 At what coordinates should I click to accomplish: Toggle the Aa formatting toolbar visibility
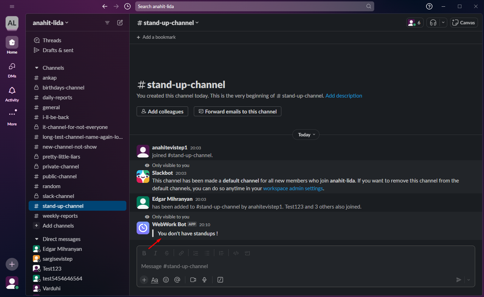[x=155, y=280]
